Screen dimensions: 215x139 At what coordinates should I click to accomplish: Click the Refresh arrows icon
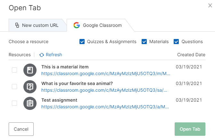(42, 55)
